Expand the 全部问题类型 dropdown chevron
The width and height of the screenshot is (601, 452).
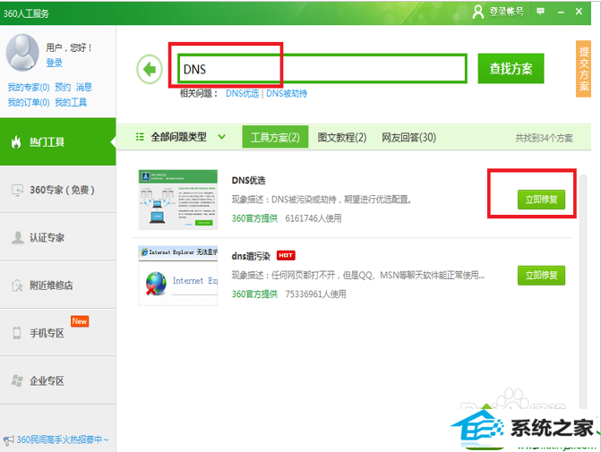[x=221, y=137]
